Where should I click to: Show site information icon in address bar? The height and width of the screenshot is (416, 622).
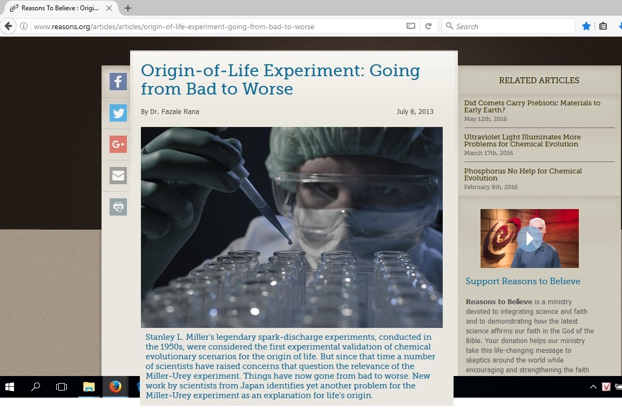(24, 26)
